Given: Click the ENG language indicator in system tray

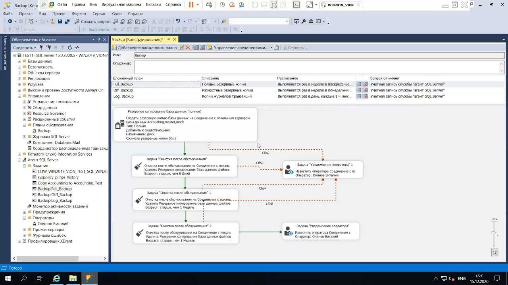Looking at the screenshot, I should [x=462, y=279].
